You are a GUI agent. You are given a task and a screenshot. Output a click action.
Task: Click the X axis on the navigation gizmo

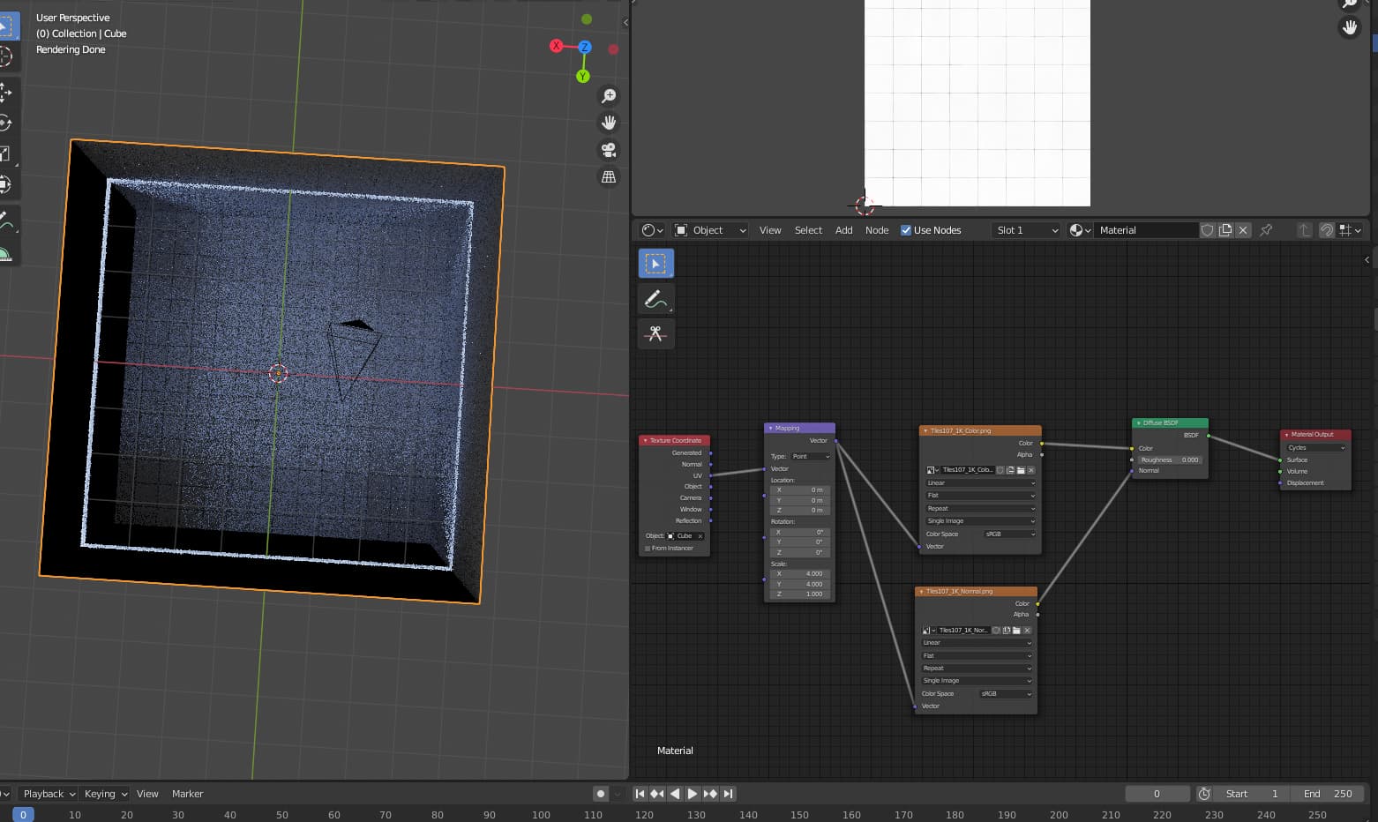pyautogui.click(x=556, y=46)
